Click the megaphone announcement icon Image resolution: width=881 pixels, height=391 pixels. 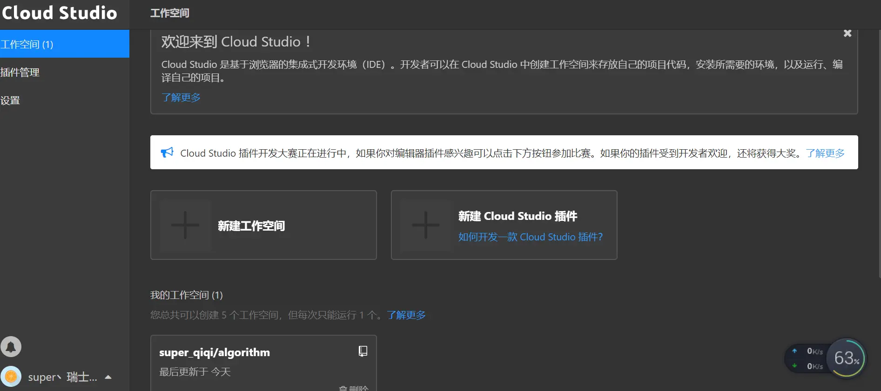pyautogui.click(x=167, y=152)
